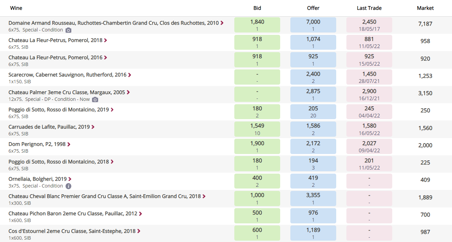Open Chateau La Fleur-Petrus Pomerol 2016

coord(55,58)
